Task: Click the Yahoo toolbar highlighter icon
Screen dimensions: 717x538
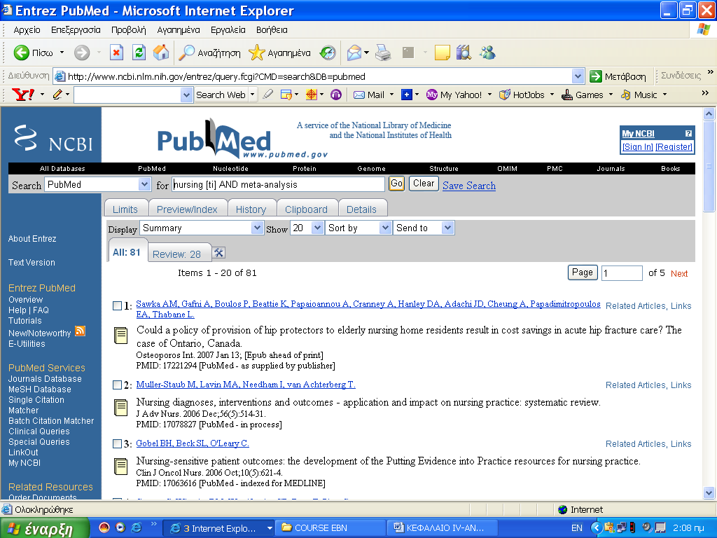Action: (x=268, y=95)
